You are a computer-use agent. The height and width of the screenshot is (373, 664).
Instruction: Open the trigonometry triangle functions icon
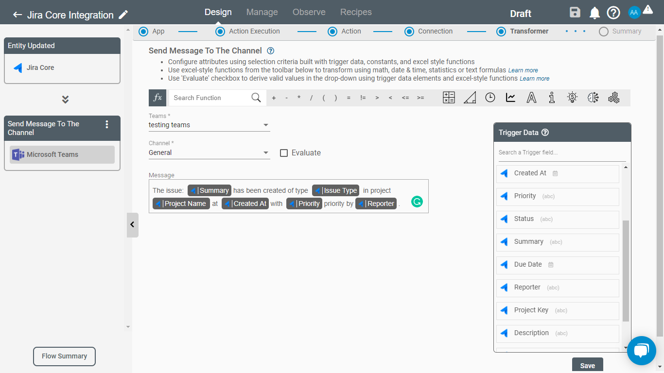(470, 98)
